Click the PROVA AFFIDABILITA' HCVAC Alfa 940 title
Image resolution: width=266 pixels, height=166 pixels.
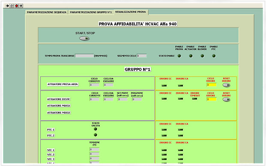[138, 24]
